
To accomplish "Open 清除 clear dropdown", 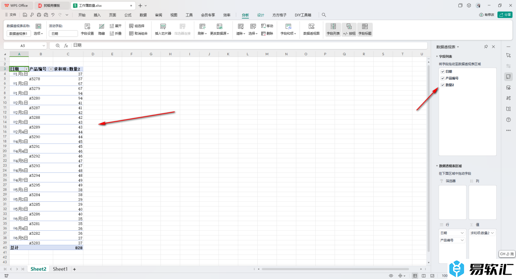I will click(x=241, y=33).
